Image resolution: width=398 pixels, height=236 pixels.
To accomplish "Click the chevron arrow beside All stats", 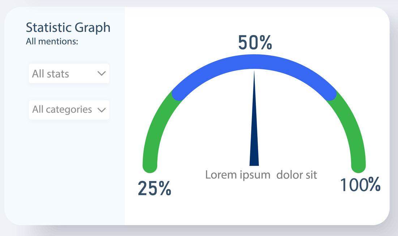I will click(x=102, y=74).
